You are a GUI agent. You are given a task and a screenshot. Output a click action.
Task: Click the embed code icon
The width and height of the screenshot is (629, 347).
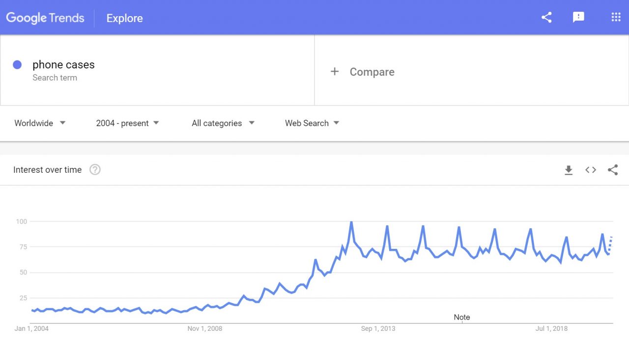591,170
